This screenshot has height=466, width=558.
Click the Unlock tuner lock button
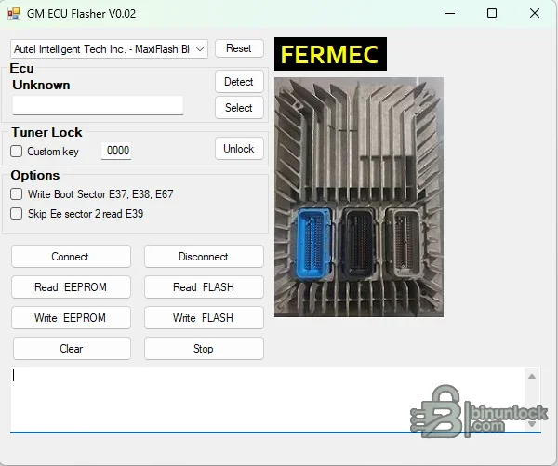coord(239,149)
